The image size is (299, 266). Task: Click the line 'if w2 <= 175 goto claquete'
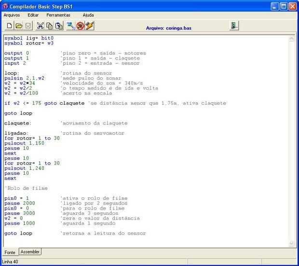[44, 103]
